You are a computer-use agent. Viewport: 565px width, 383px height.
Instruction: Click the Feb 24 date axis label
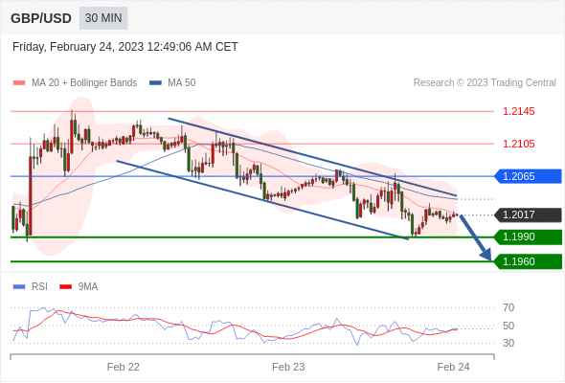click(453, 367)
